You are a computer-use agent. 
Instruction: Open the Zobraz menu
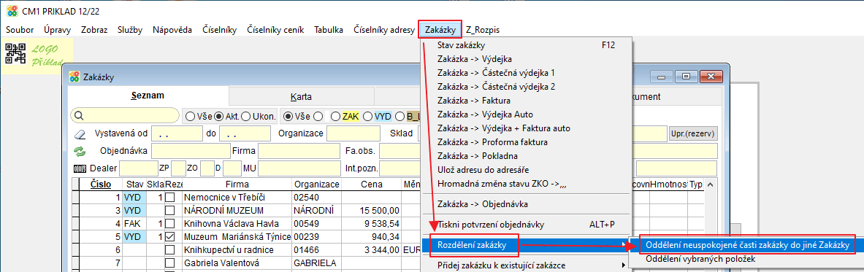(94, 30)
